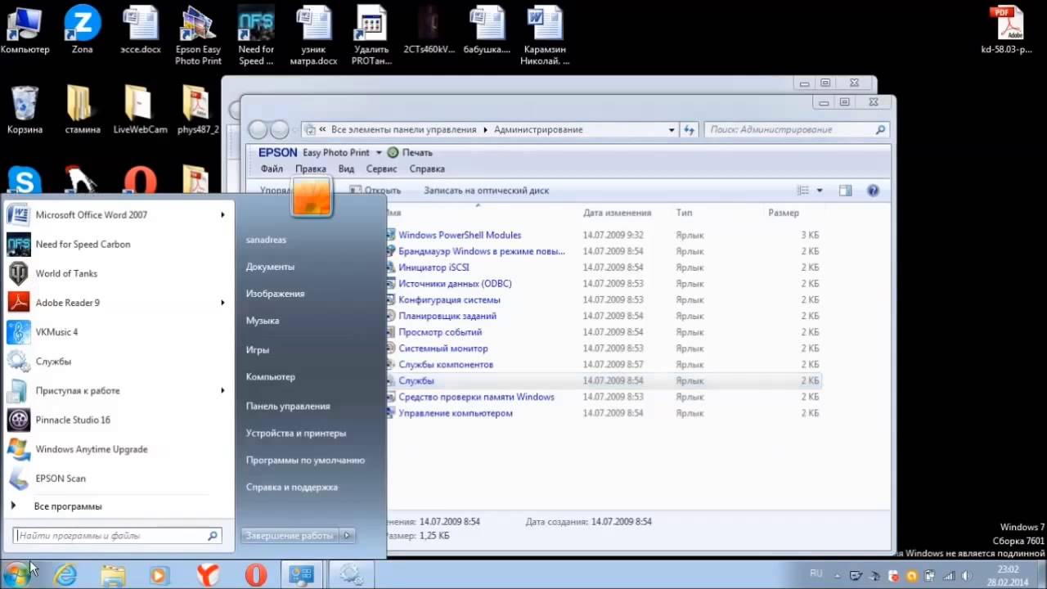
Task: Open Устройства и принтеры in Start menu
Action: [x=296, y=434]
